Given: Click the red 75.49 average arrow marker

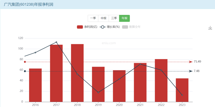Looking at the screenshot, I should tap(191, 62).
